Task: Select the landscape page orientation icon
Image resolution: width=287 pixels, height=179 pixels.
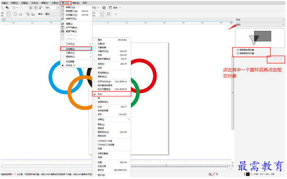Action: (20, 14)
